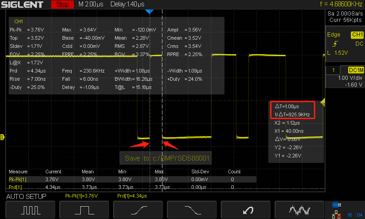
Task: Click the X2 = 1.12µs cursor value
Action: tap(287, 123)
